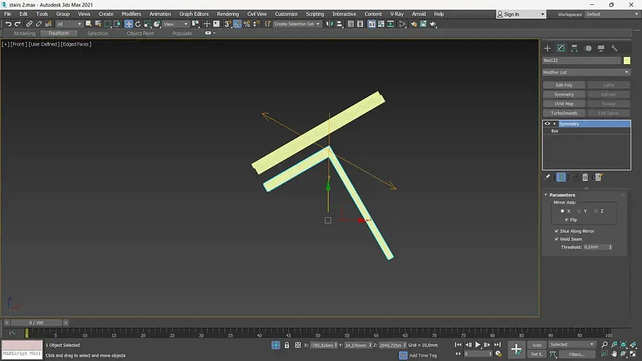This screenshot has width=642, height=361.
Task: Expand the Create Selection Set dropdown
Action: (318, 24)
